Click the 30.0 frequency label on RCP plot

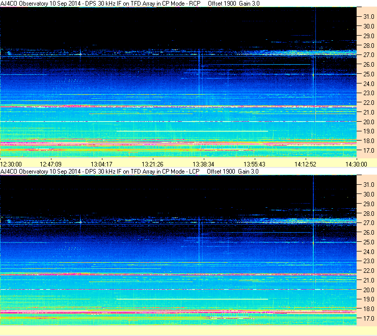(x=369, y=26)
